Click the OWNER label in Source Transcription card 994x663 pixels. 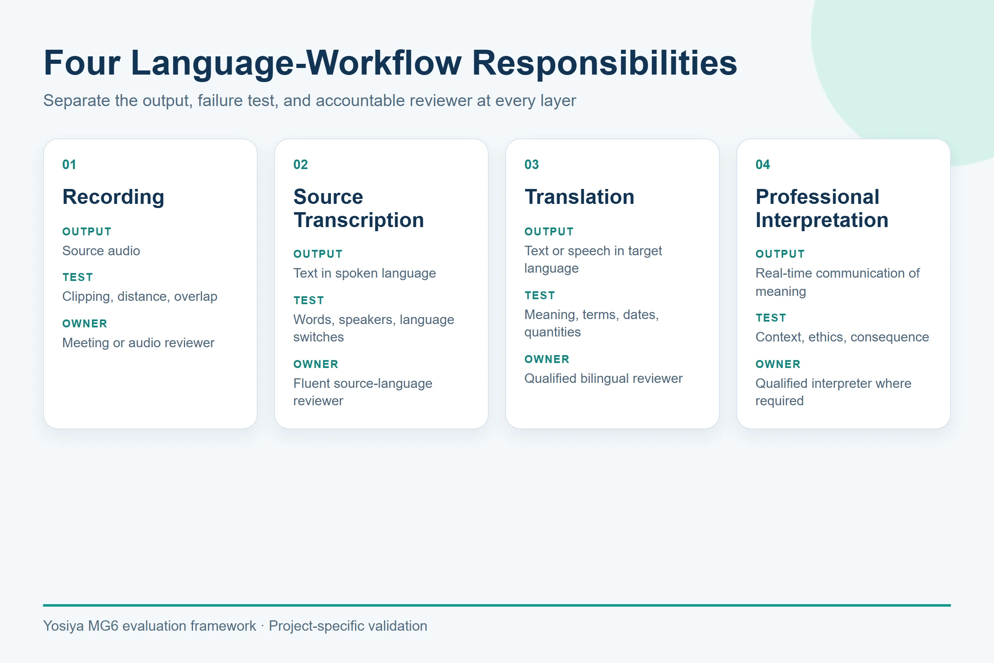(316, 364)
